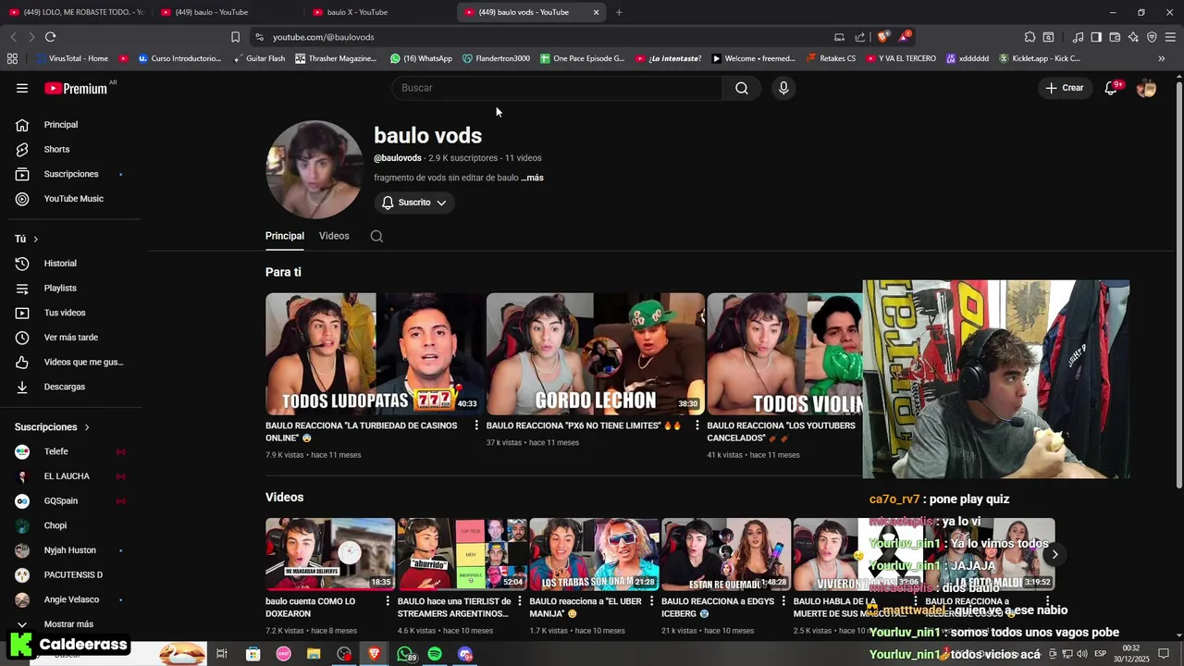This screenshot has width=1184, height=666.
Task: Open Angie Velasco subscription channel
Action: (x=71, y=599)
